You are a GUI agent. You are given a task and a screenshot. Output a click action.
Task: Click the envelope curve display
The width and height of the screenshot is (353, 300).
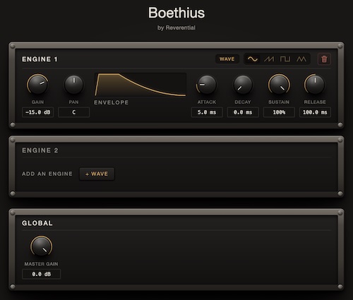click(x=140, y=85)
